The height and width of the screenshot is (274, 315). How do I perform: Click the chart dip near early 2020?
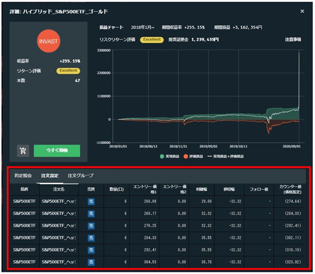tap(269, 129)
